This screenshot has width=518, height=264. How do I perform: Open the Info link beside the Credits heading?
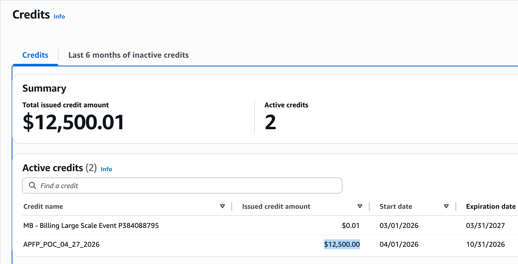[59, 17]
